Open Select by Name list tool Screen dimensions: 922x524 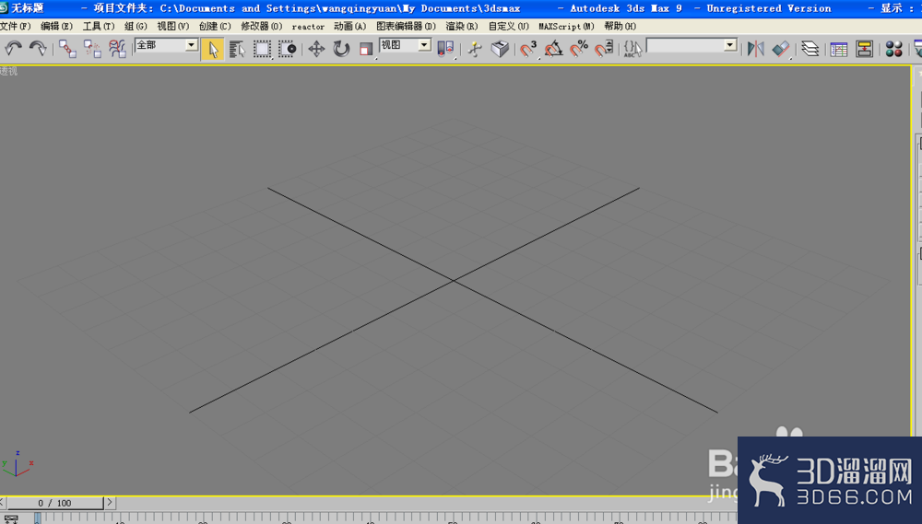coord(237,49)
